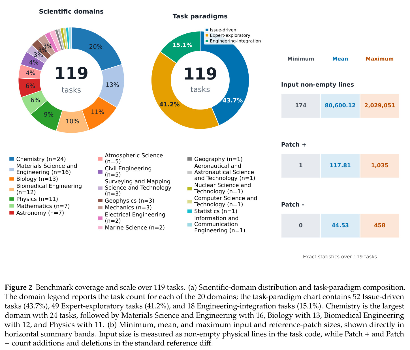Click the red Astronomy legend swatch
410x350 pixels.
[12, 213]
